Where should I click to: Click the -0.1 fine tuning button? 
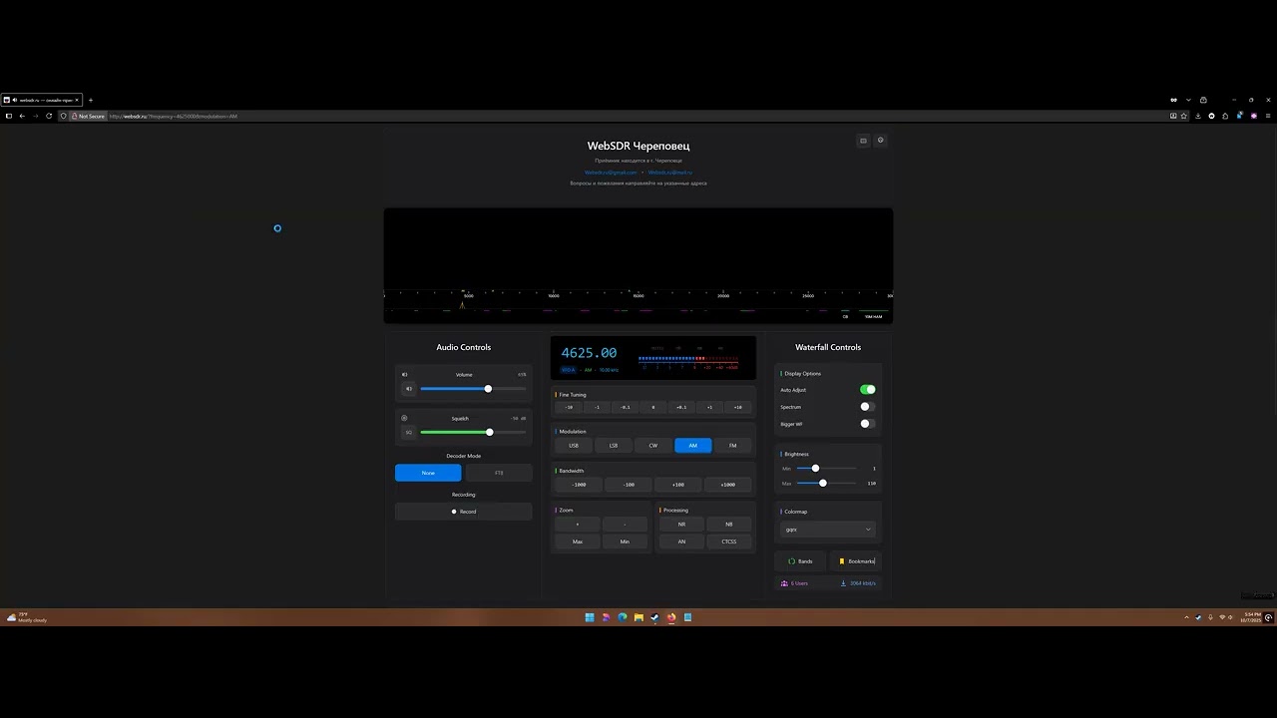pyautogui.click(x=626, y=407)
